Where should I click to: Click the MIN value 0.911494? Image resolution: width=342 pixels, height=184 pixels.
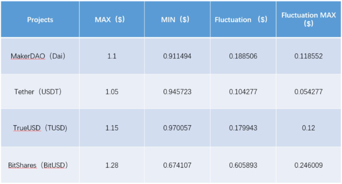pos(177,56)
